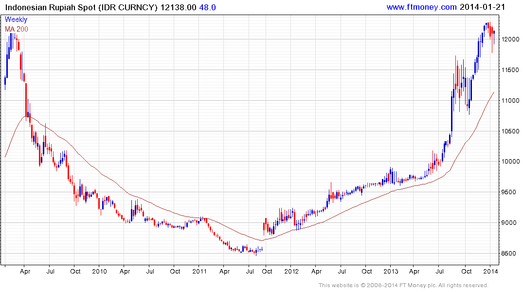Screen dimensions: 523x292
Task: Click the 9500 price axis label
Action: point(508,192)
